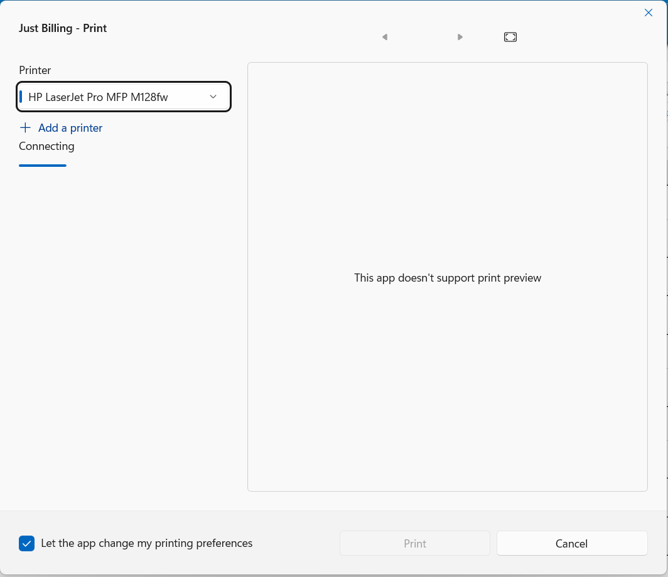Image resolution: width=668 pixels, height=577 pixels.
Task: Click the 'Let the app change my printing preferences' label
Action: click(x=146, y=544)
